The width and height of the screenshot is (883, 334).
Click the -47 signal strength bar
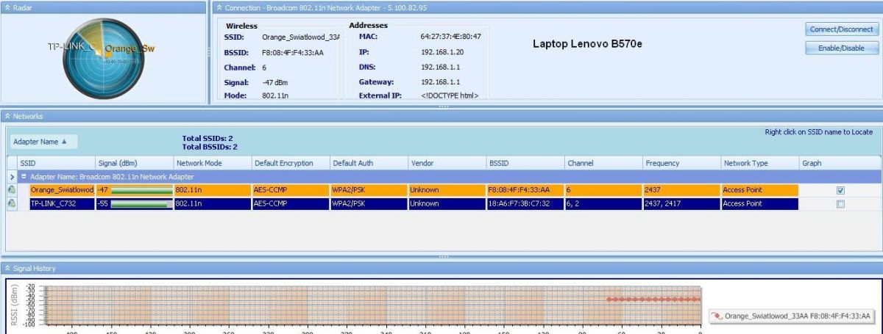(141, 190)
